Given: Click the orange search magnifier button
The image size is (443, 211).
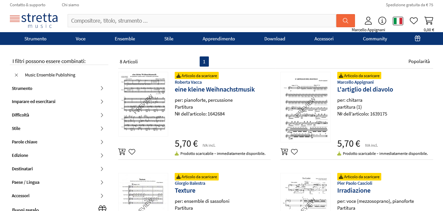Looking at the screenshot, I should pyautogui.click(x=345, y=21).
